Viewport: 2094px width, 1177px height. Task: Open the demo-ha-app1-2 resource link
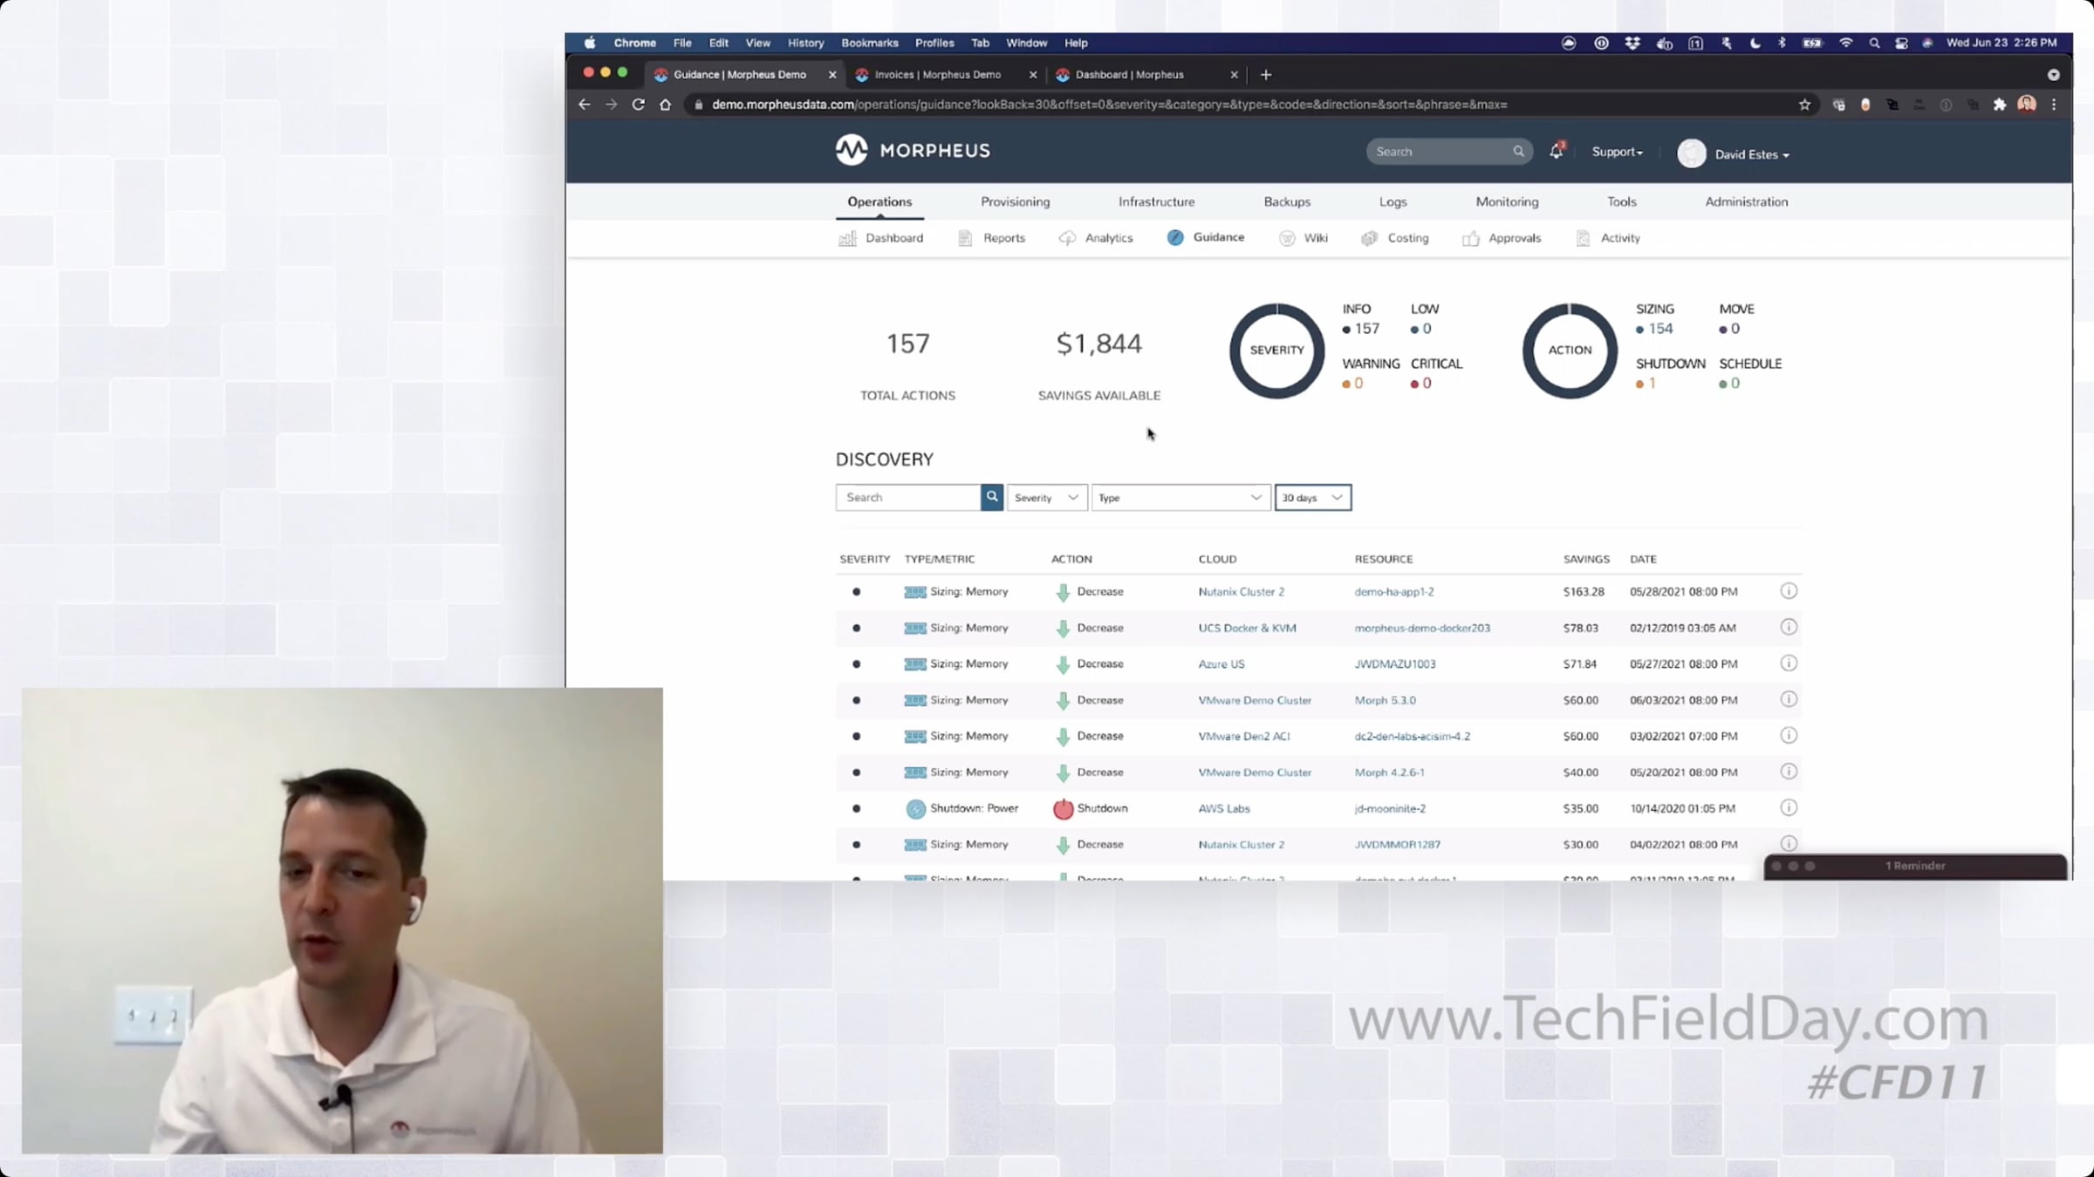click(x=1394, y=592)
